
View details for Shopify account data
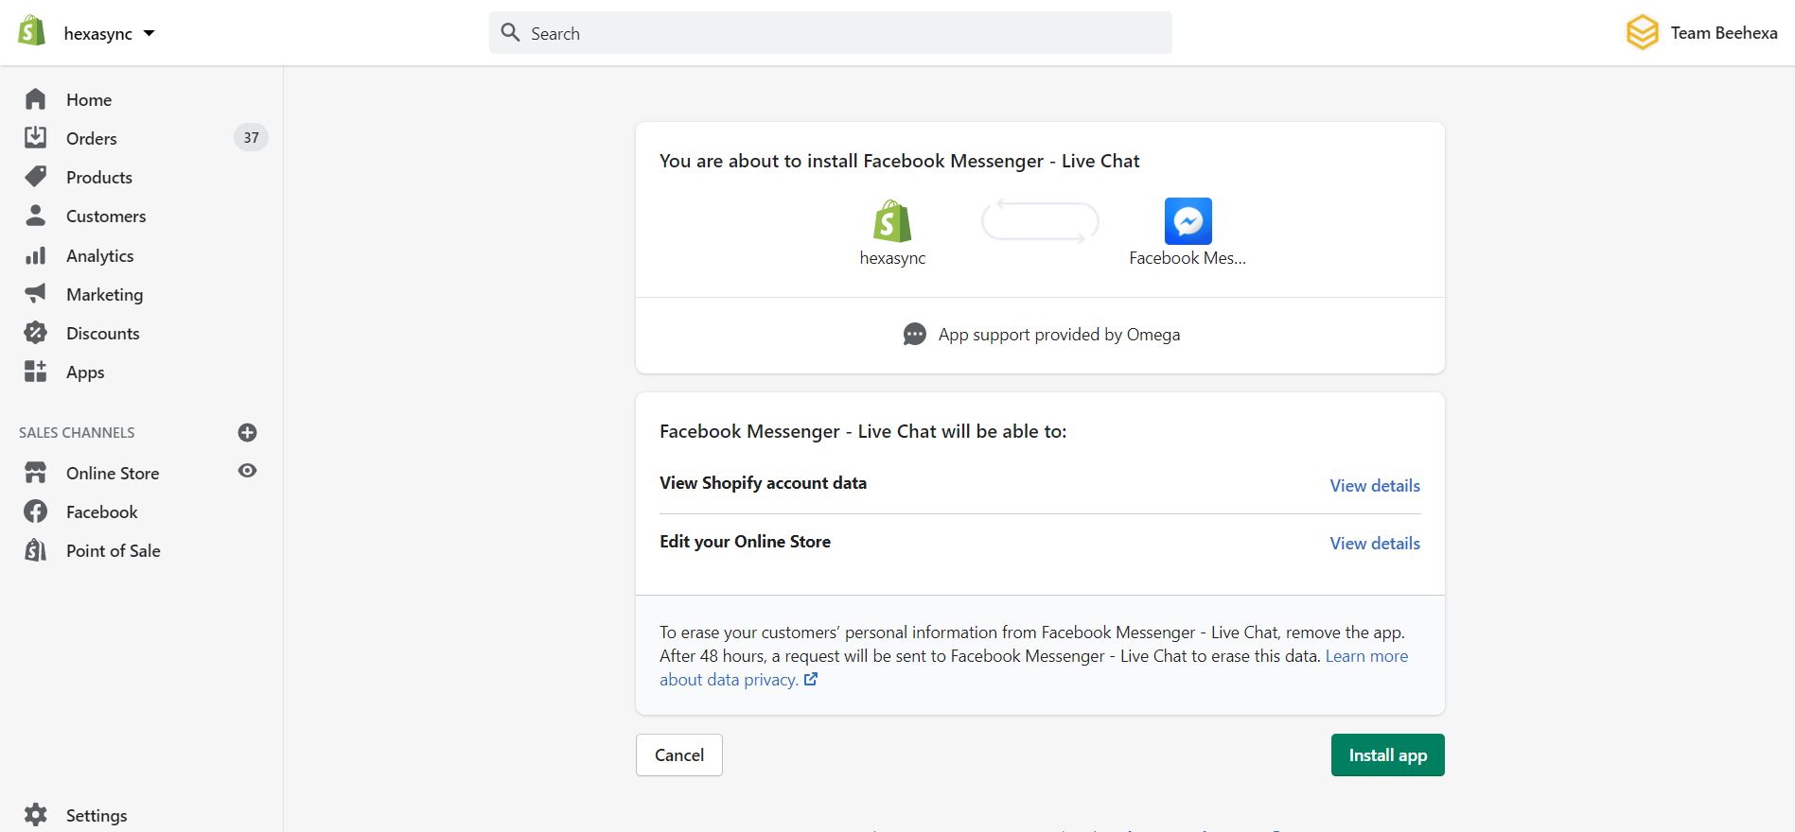1375,485
